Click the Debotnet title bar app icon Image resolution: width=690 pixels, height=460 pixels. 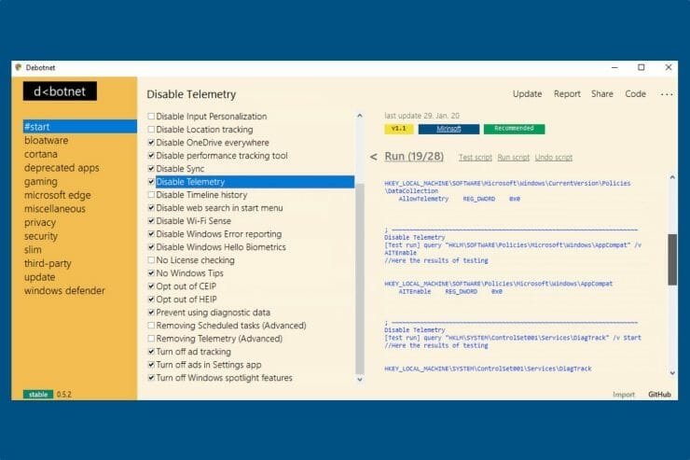[x=18, y=67]
